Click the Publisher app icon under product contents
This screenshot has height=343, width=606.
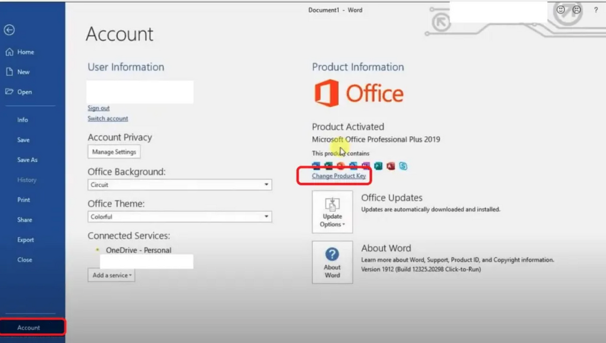[378, 166]
